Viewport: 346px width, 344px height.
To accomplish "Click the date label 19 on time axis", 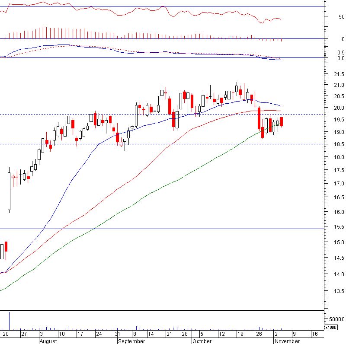I will coord(240,334).
